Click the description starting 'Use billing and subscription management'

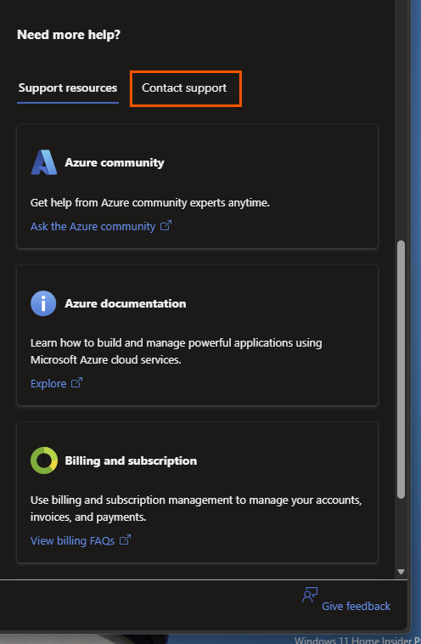pos(196,508)
